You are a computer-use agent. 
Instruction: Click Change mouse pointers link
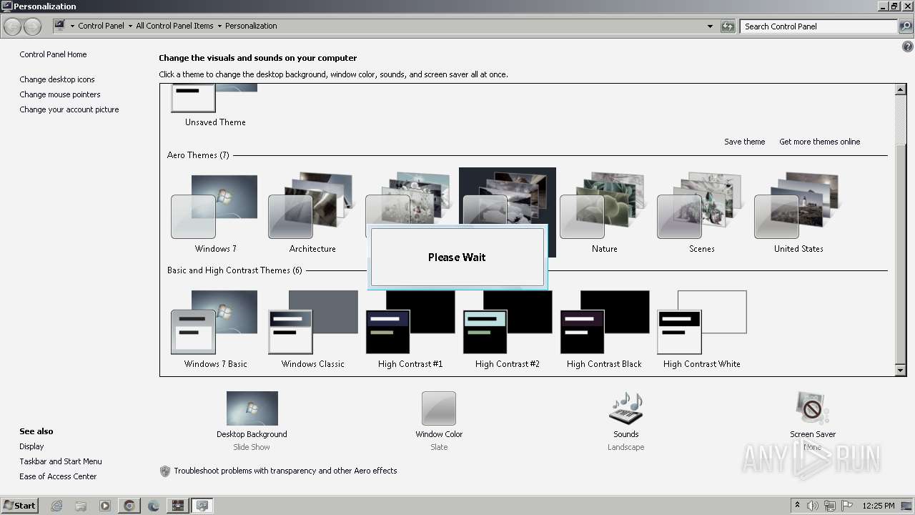[60, 94]
